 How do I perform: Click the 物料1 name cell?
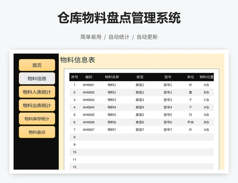(x=112, y=85)
